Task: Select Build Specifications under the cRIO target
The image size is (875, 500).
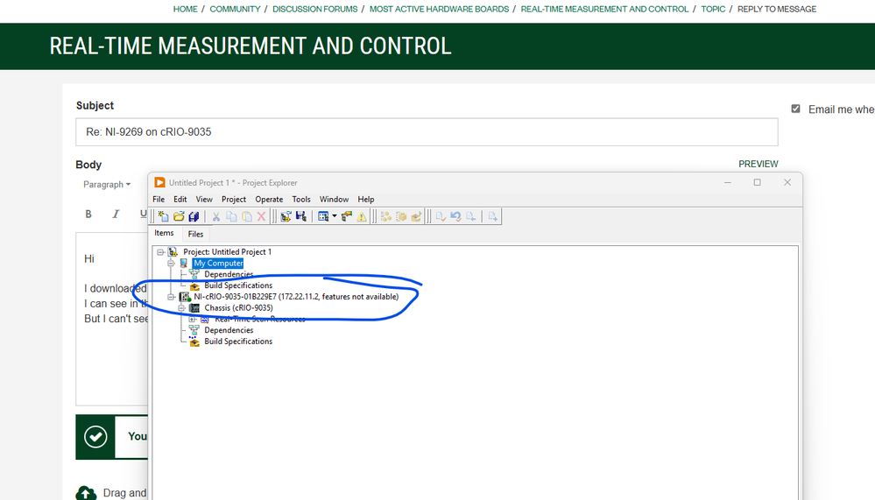Action: tap(238, 342)
